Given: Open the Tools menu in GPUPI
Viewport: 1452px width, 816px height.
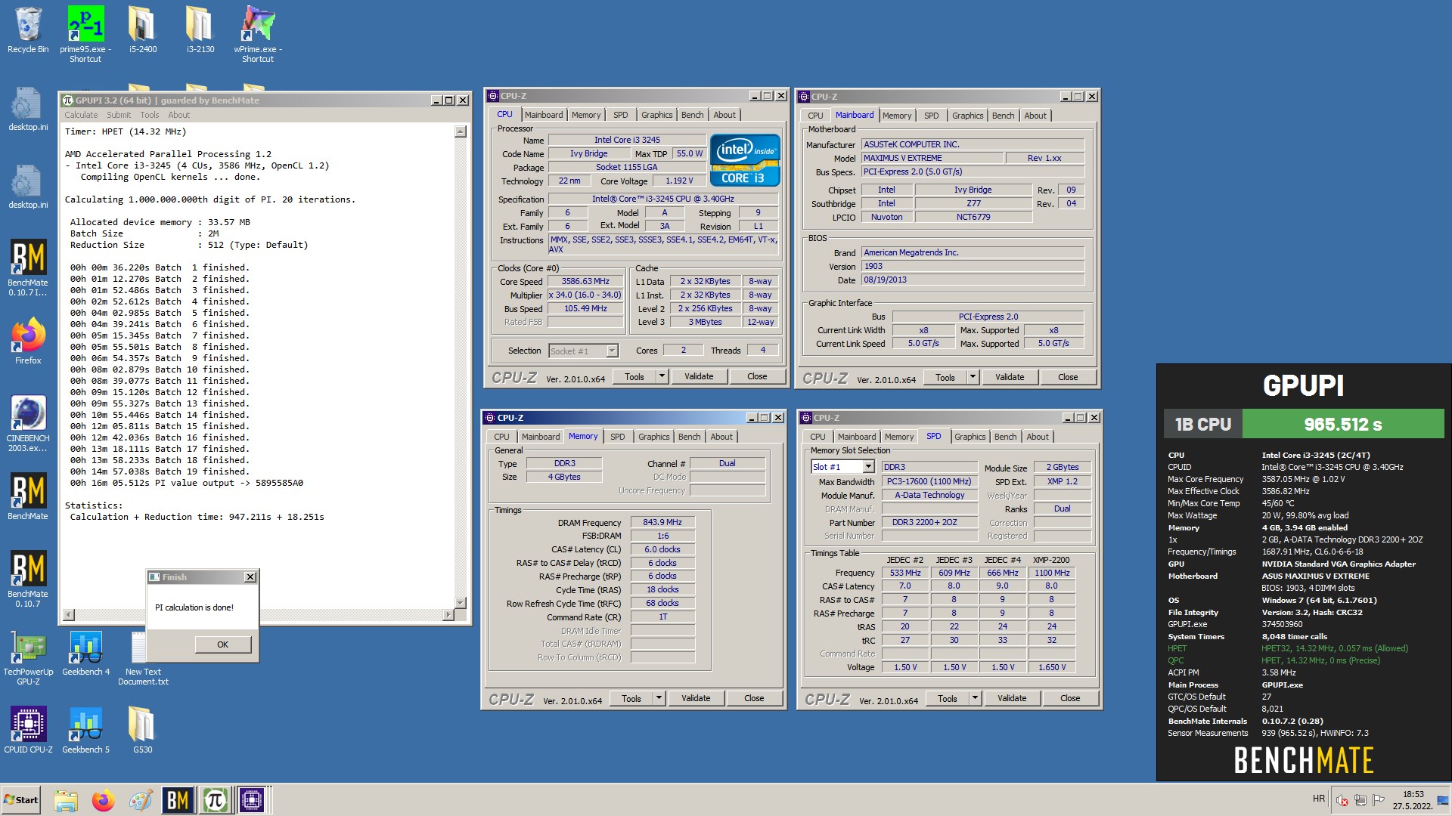Looking at the screenshot, I should pos(150,115).
